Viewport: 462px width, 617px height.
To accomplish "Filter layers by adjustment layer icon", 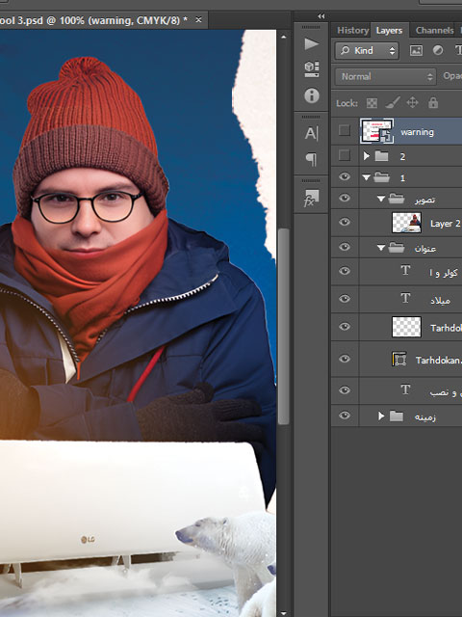I will (x=438, y=50).
